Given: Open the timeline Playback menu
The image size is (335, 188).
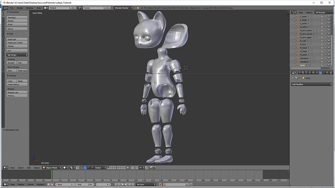Looking at the screenshot, I should [41, 184].
